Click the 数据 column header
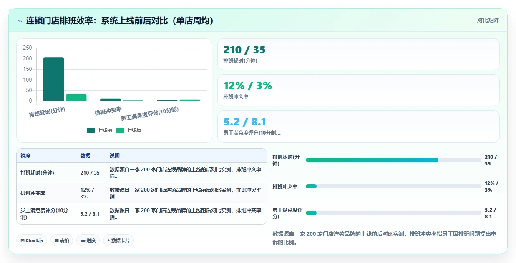 [85, 156]
